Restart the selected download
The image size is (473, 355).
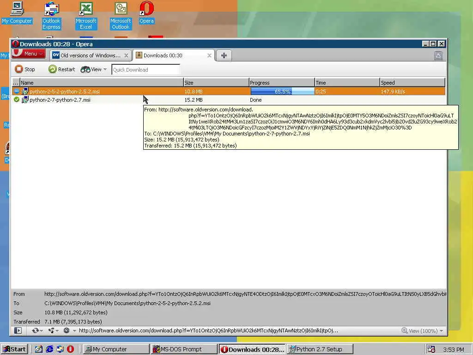click(61, 69)
